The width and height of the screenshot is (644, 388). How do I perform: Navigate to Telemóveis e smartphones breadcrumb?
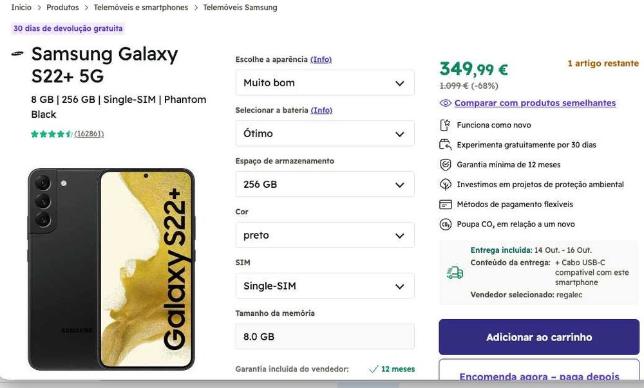pos(141,8)
